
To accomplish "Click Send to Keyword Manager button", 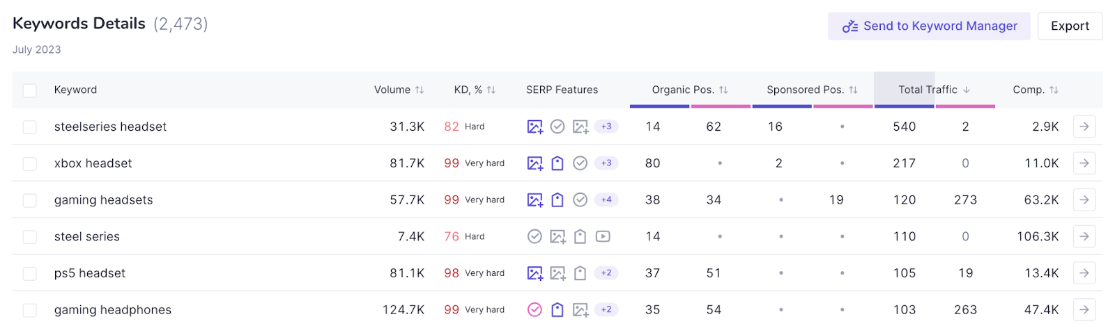I will [929, 26].
